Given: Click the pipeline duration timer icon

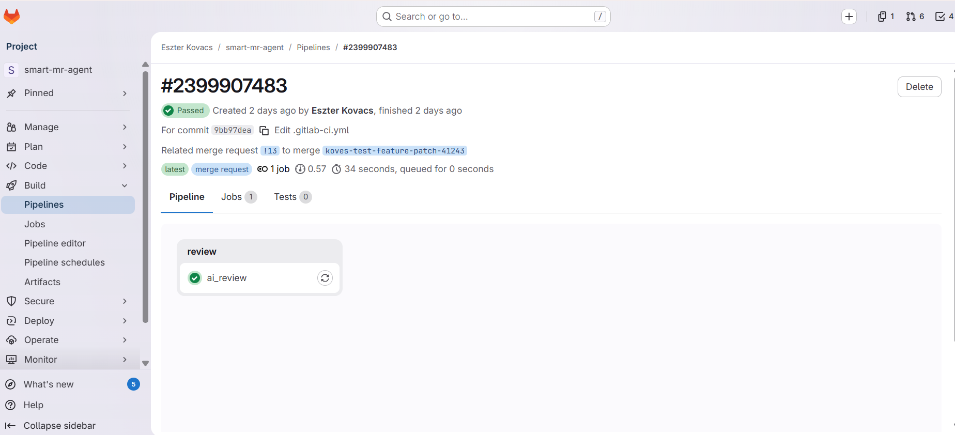Looking at the screenshot, I should 336,169.
